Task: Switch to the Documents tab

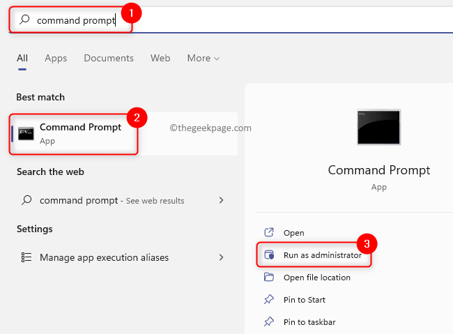Action: tap(109, 58)
